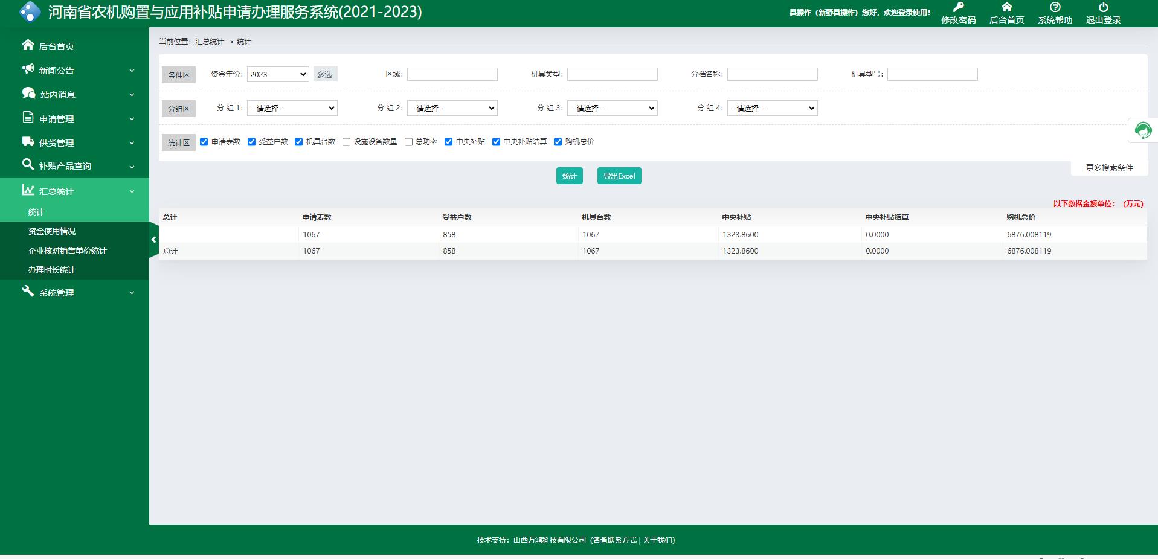Open 系统帮助 question mark icon
The width and height of the screenshot is (1158, 559).
[1055, 7]
